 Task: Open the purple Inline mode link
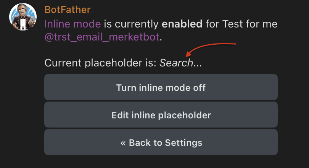click(72, 24)
